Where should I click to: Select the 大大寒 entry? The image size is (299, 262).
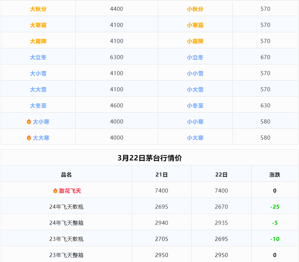pos(41,138)
